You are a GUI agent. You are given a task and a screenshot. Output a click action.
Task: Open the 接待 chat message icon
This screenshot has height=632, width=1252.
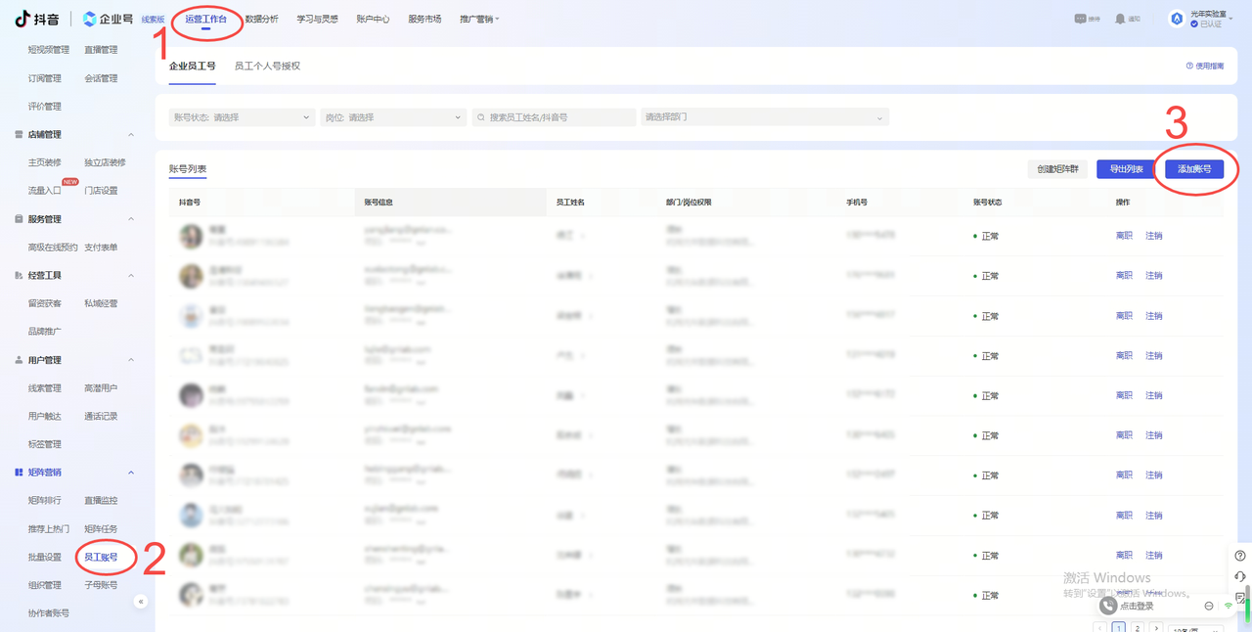[1080, 19]
